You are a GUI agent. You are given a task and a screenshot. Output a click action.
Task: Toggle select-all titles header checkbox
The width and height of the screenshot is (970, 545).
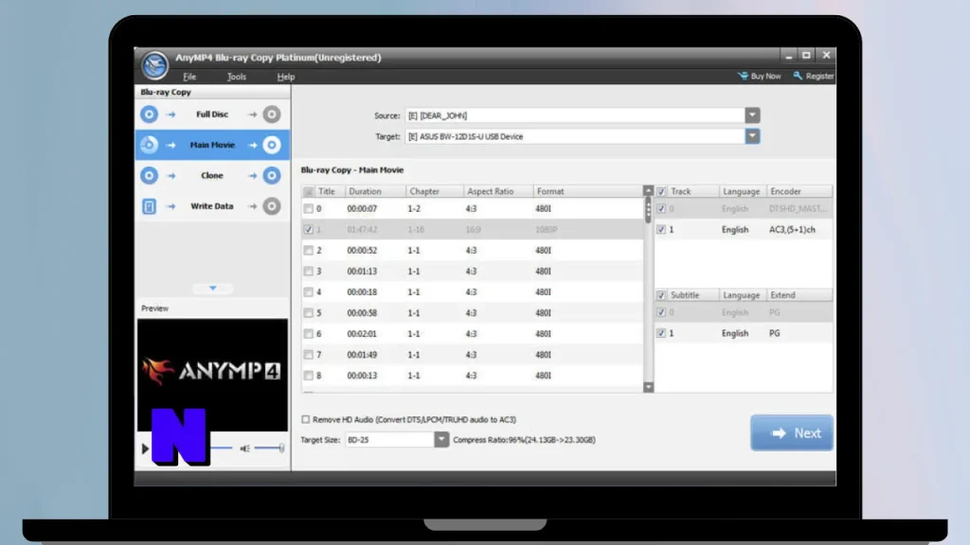[308, 191]
